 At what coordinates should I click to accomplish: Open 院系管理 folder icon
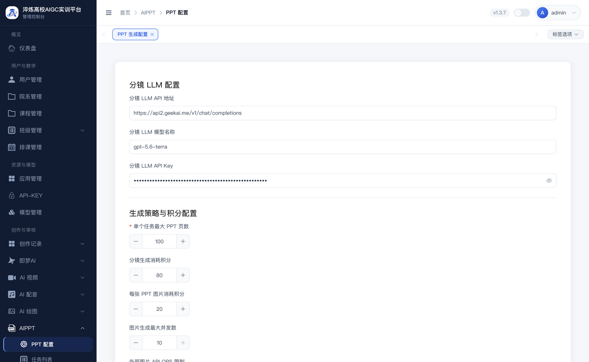pos(12,97)
